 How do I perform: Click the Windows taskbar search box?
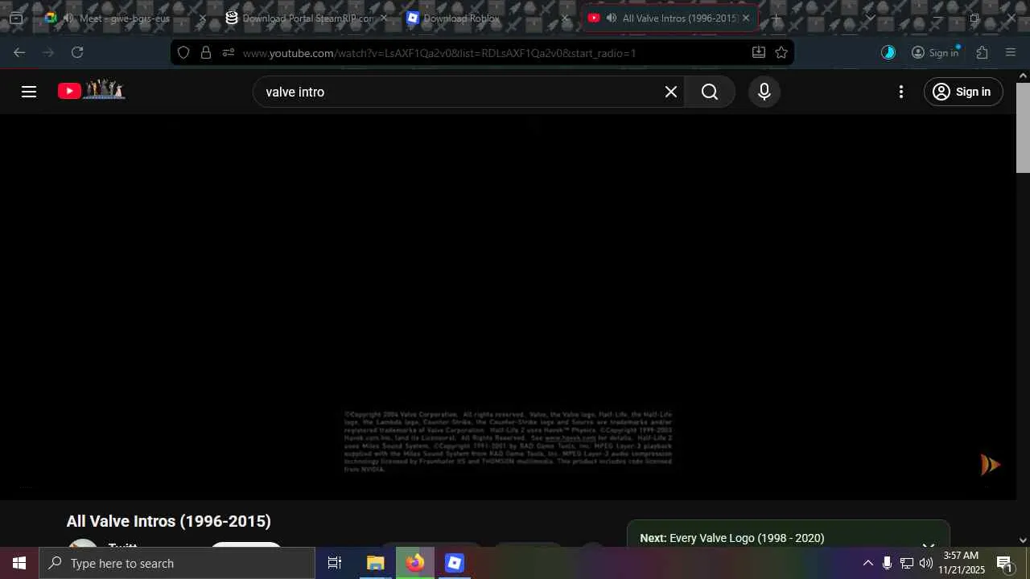point(177,563)
